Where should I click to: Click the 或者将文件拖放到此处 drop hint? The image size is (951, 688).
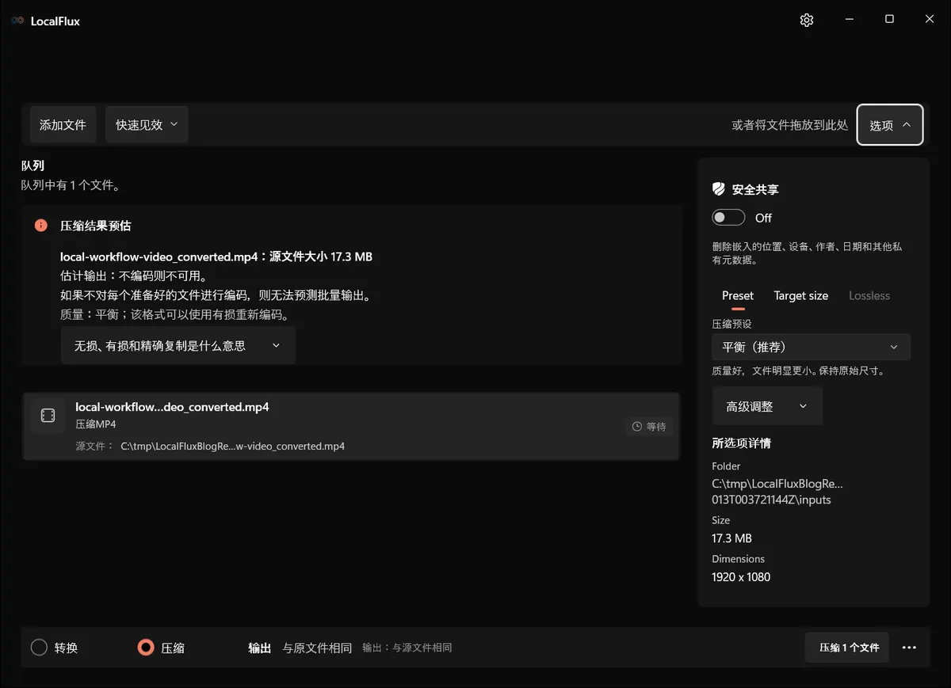click(790, 125)
